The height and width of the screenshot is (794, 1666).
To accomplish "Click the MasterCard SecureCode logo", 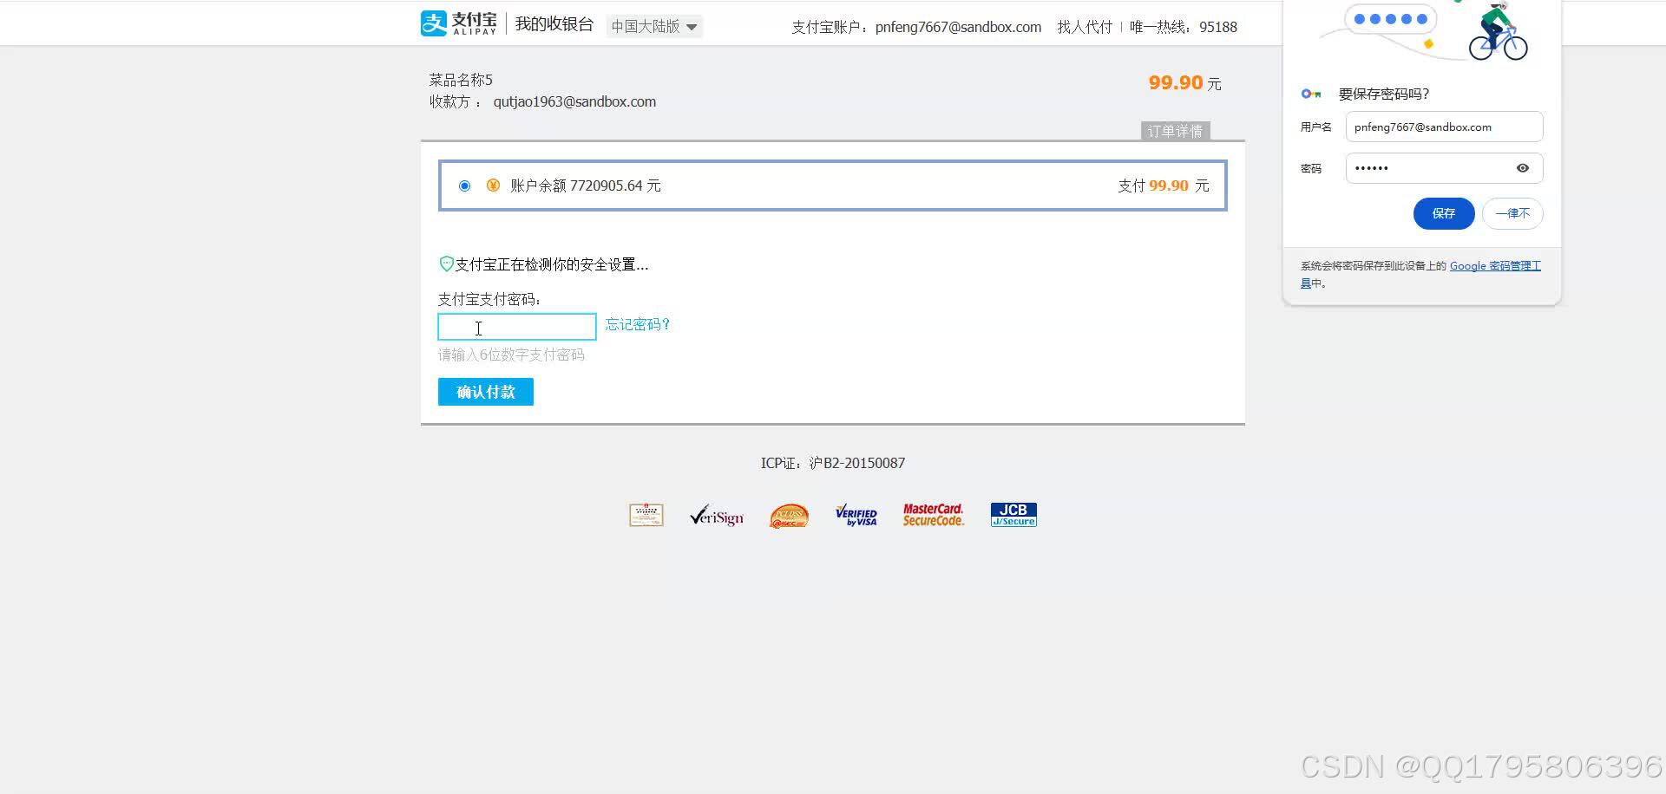I will (x=933, y=513).
